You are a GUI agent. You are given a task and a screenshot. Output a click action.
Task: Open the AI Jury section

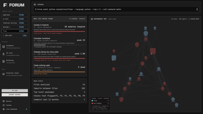[x=15, y=54]
